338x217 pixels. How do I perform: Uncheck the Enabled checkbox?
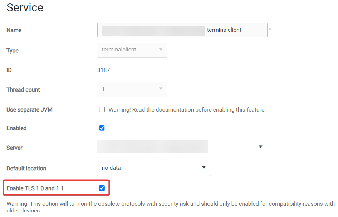pos(102,128)
